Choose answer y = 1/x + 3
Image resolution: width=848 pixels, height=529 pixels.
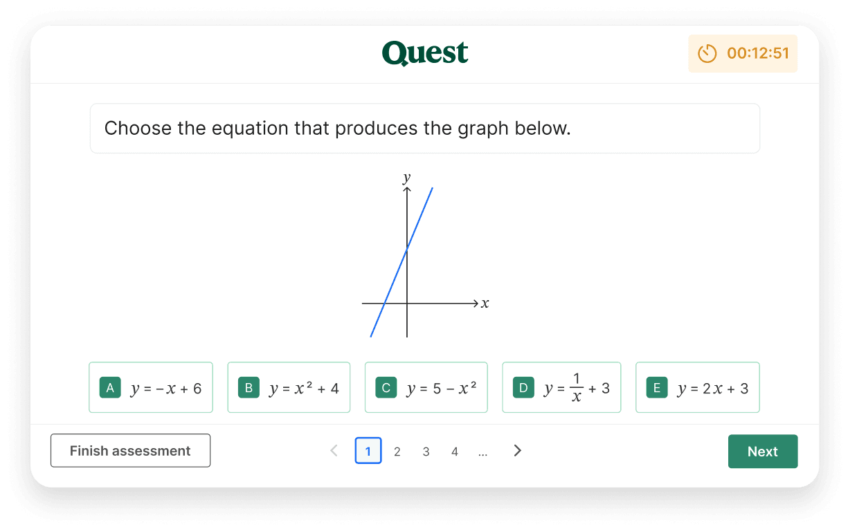click(x=561, y=387)
